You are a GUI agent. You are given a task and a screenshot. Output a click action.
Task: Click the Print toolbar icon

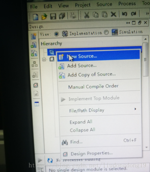pos(73,15)
